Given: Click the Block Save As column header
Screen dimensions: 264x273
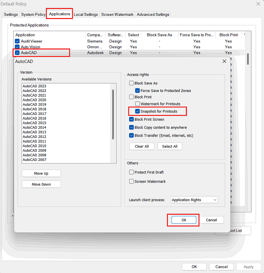Looking at the screenshot, I should 160,35.
